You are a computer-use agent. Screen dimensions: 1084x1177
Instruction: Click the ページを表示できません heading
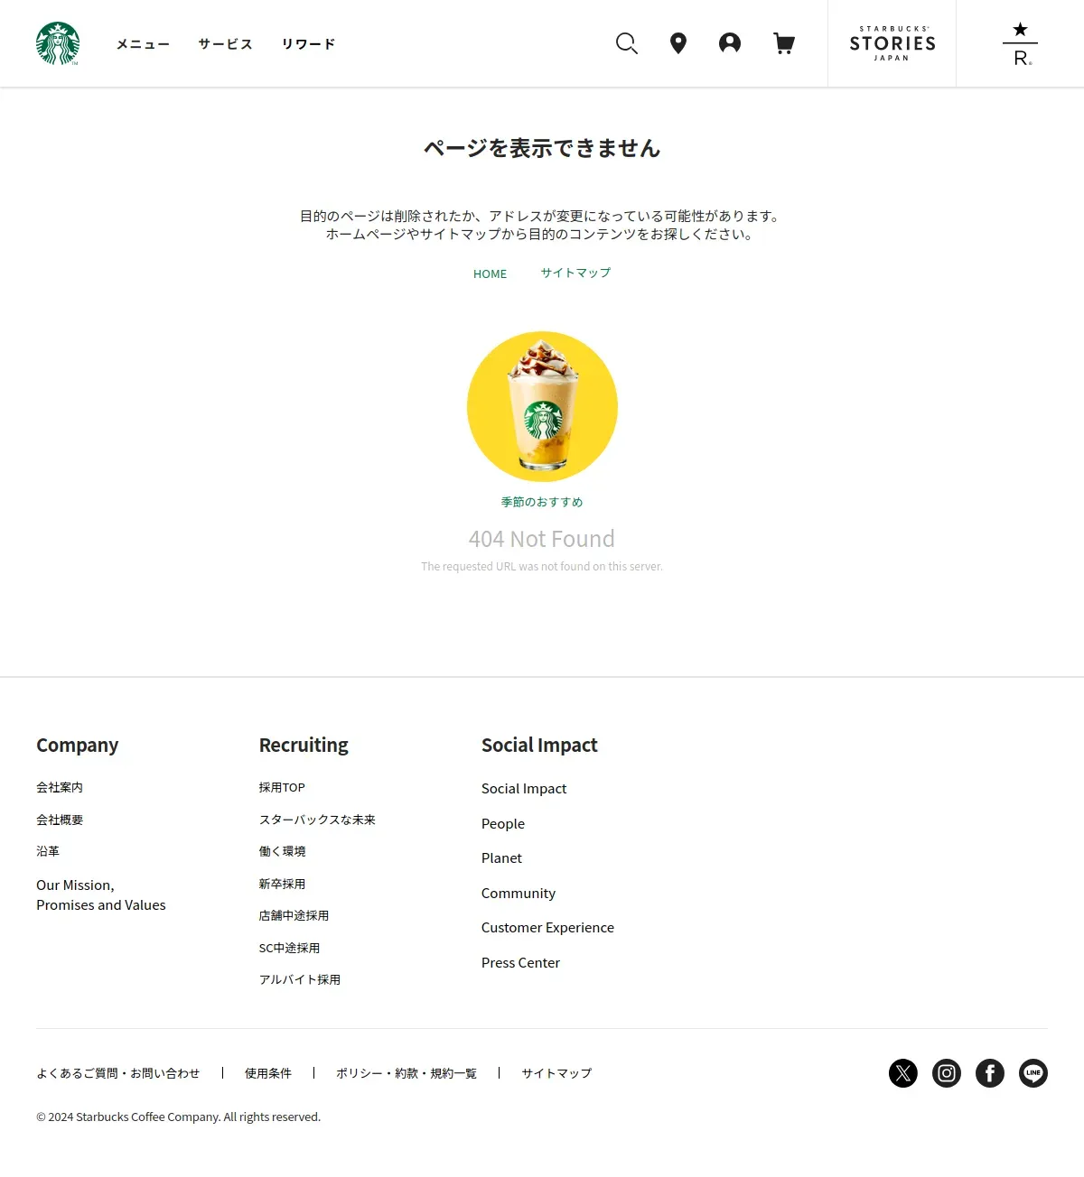pyautogui.click(x=542, y=148)
